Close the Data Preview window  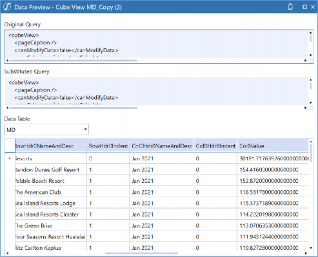313,7
